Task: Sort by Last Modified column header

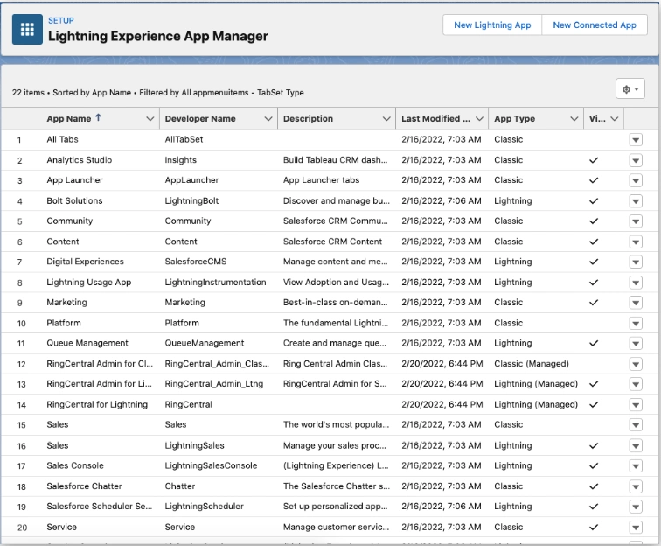Action: 435,119
